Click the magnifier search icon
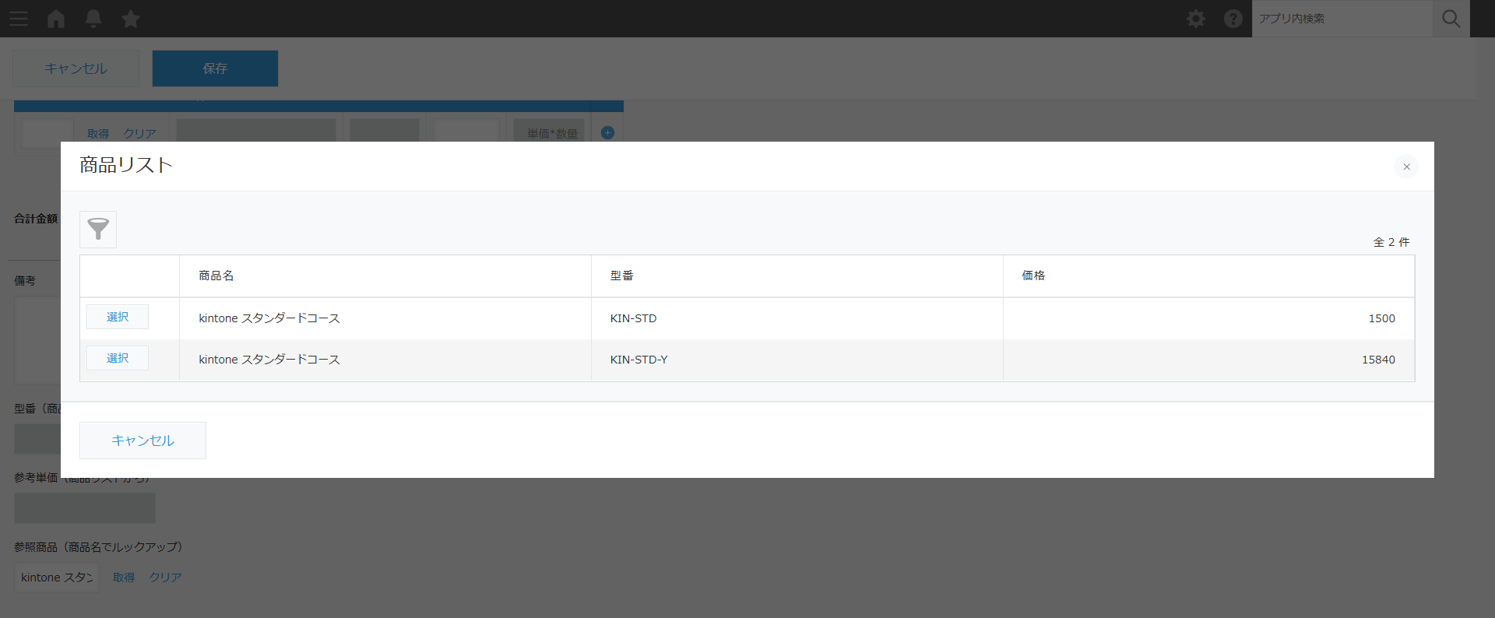This screenshot has width=1495, height=618. [1451, 19]
